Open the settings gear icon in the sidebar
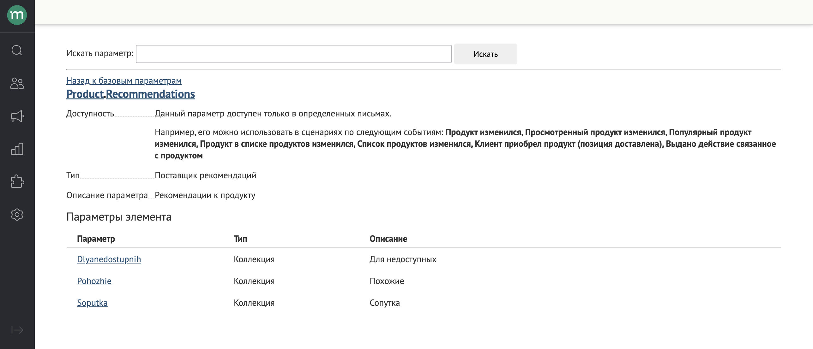The image size is (813, 349). (17, 215)
